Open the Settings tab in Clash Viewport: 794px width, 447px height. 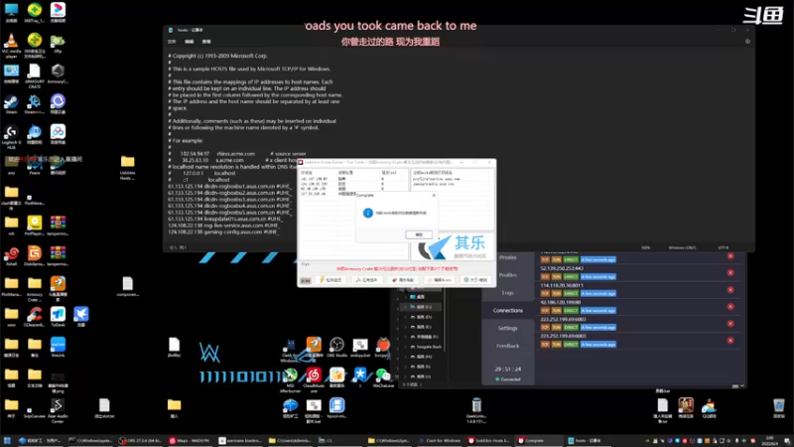point(507,328)
